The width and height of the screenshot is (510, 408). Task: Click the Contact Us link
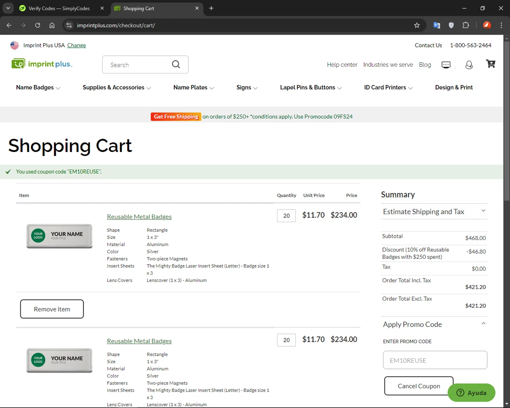(428, 45)
